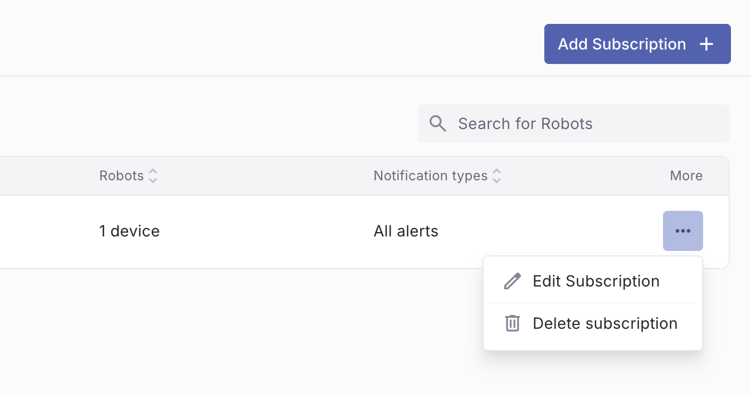Click the "All alerts" notification cell
This screenshot has height=395, width=751.
point(406,231)
